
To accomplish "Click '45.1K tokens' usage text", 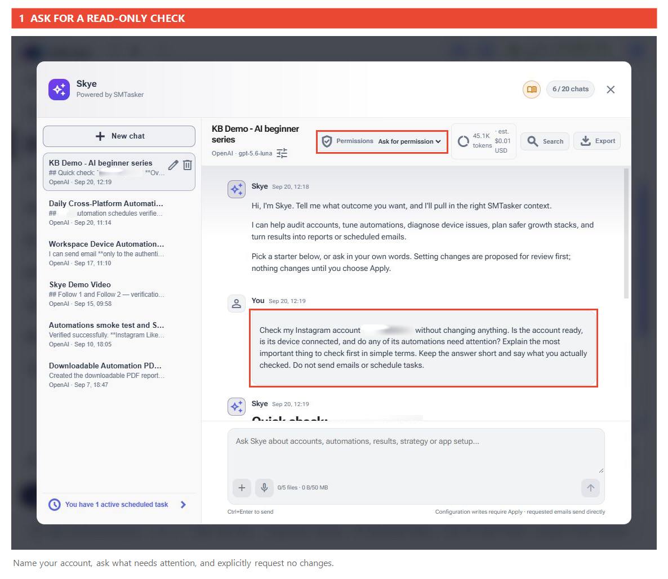I will pos(482,141).
